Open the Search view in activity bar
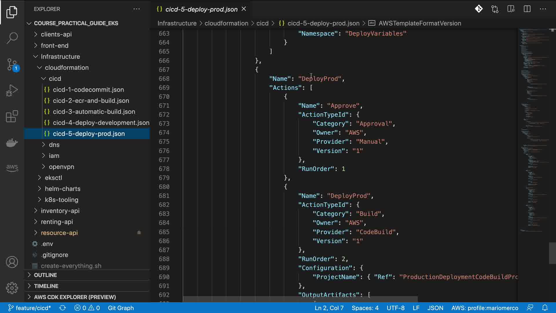 [x=12, y=38]
